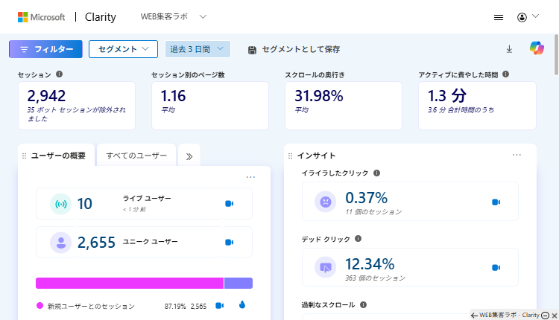Click the フィルター button

45,49
